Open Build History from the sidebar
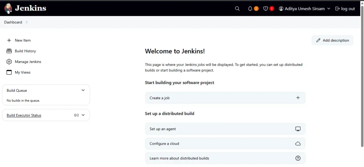This screenshot has width=364, height=167. click(25, 51)
